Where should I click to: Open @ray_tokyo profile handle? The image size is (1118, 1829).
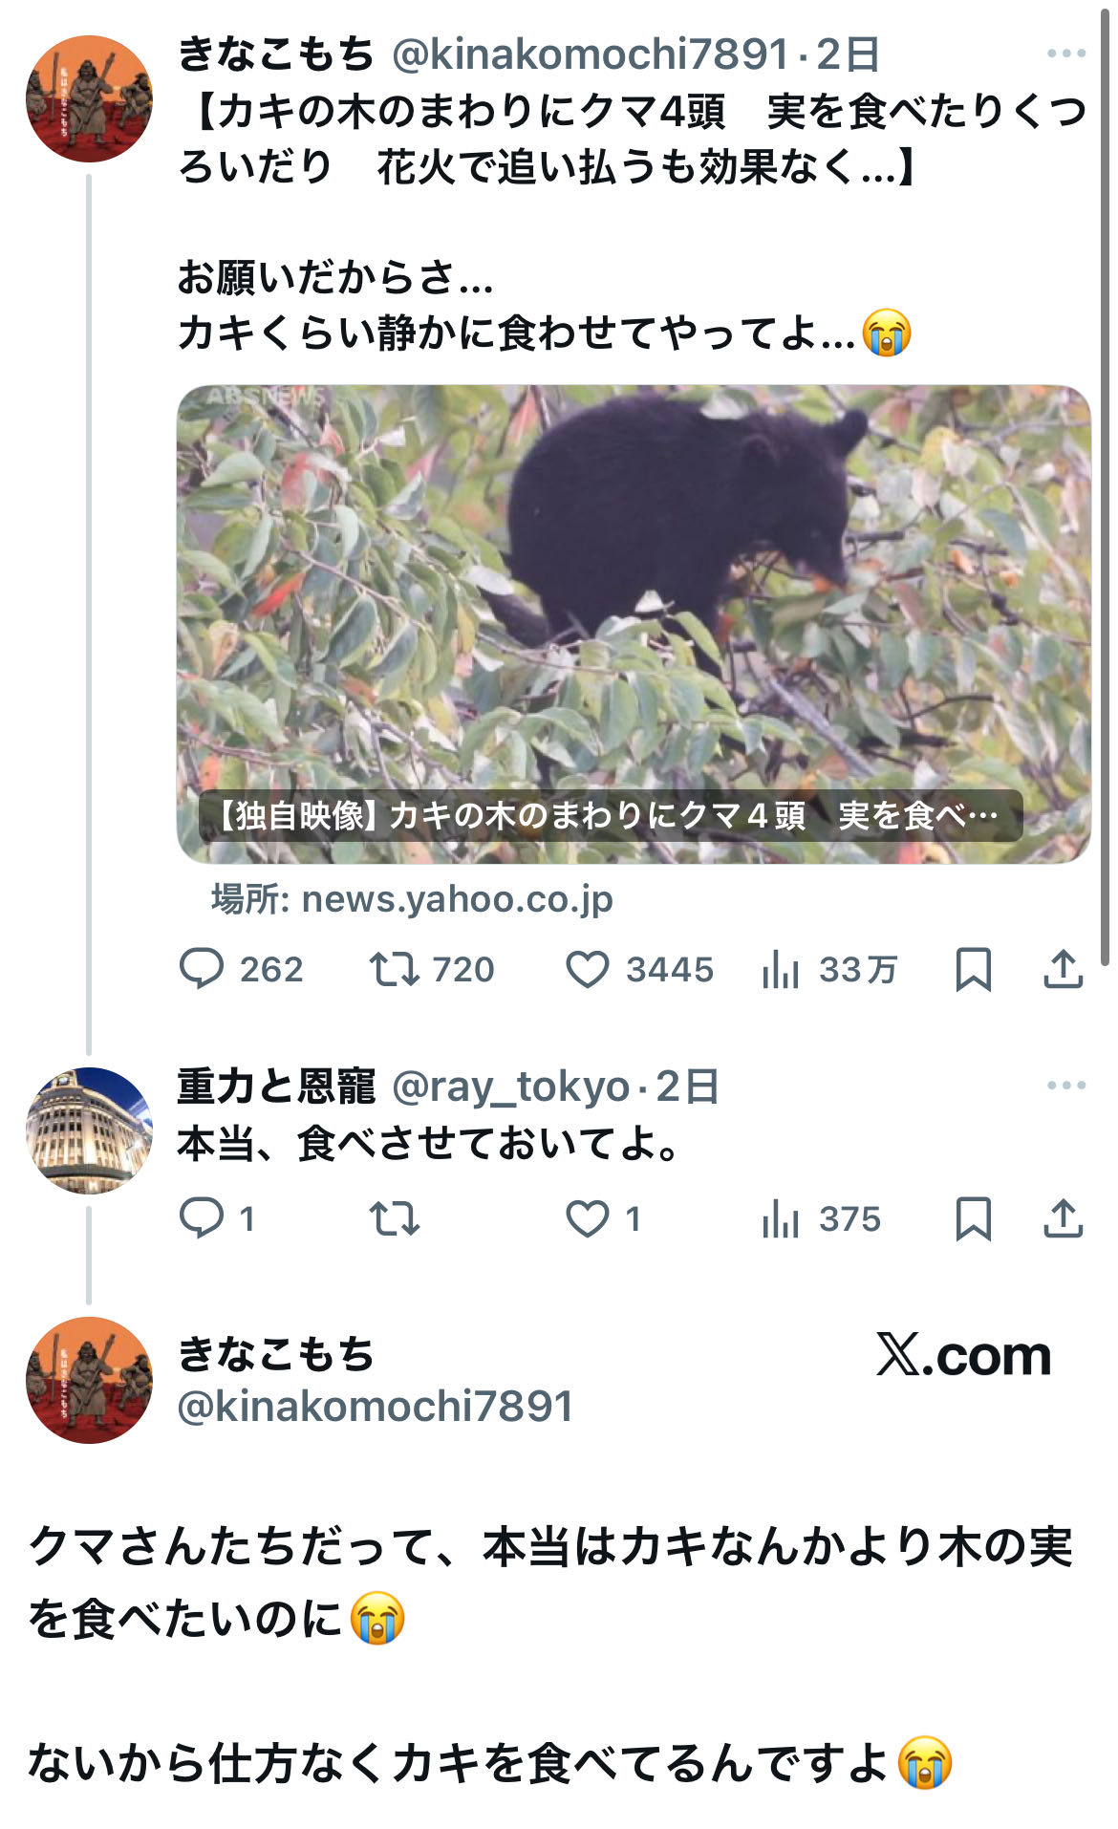pos(511,1087)
